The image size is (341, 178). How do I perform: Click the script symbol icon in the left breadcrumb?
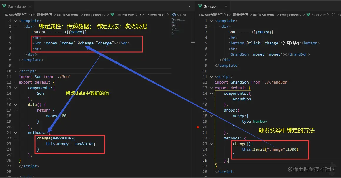tap(174, 15)
